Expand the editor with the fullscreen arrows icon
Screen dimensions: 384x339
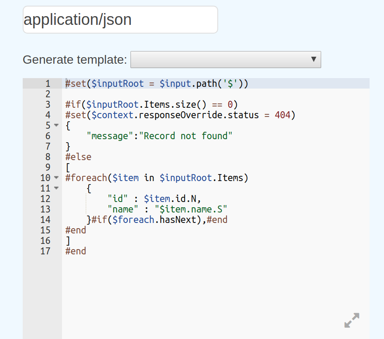pos(352,320)
